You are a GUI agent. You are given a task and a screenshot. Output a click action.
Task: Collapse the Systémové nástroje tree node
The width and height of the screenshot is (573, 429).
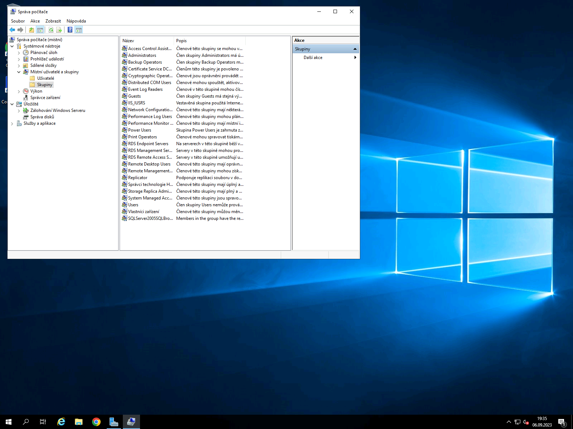tap(12, 46)
